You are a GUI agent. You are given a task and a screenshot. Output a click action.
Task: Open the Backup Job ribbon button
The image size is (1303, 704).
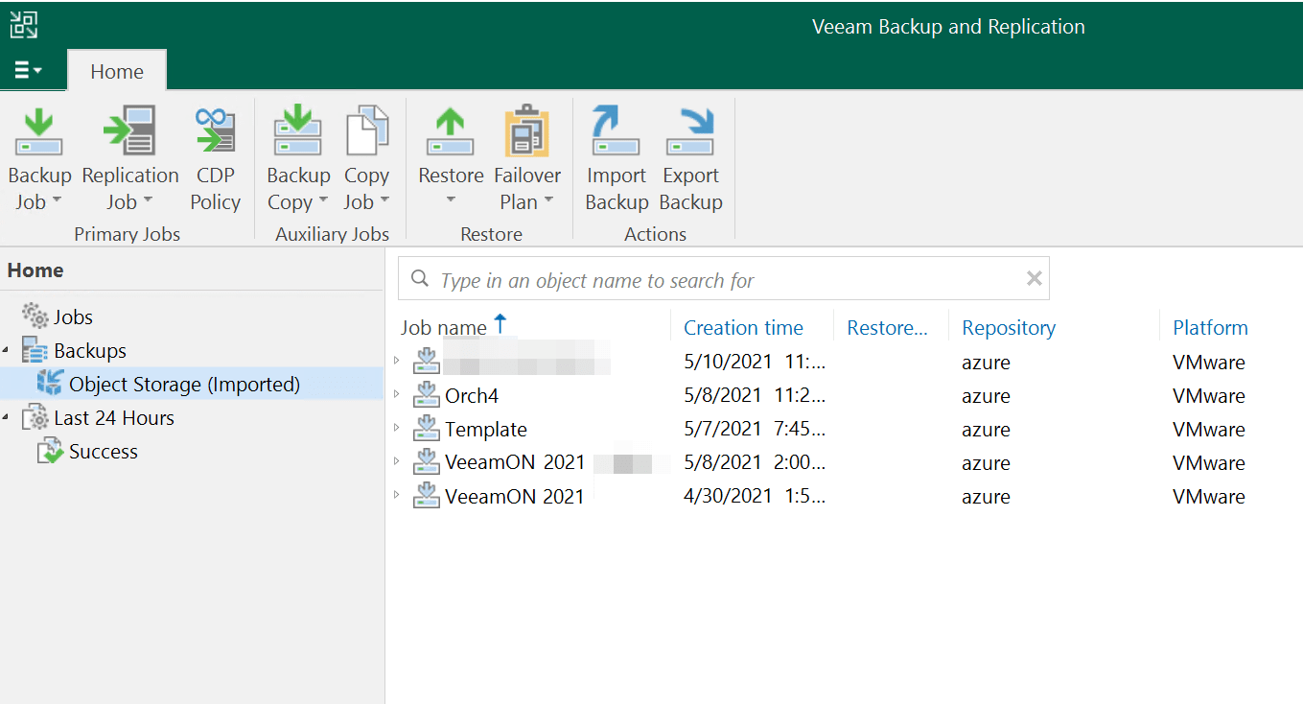39,159
